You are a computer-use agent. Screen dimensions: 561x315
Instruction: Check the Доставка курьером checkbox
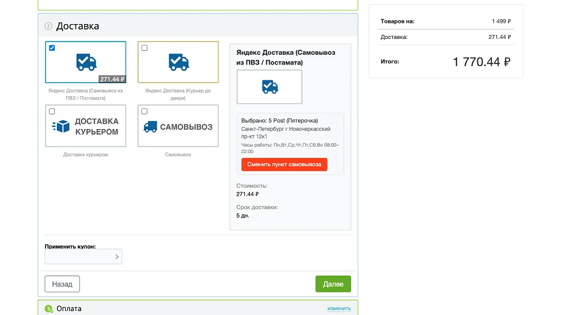[52, 112]
